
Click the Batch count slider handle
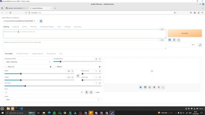(x=83, y=74)
